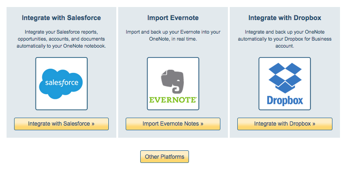
Task: Select the white-framed Dropbox logo tile
Action: pos(285,84)
